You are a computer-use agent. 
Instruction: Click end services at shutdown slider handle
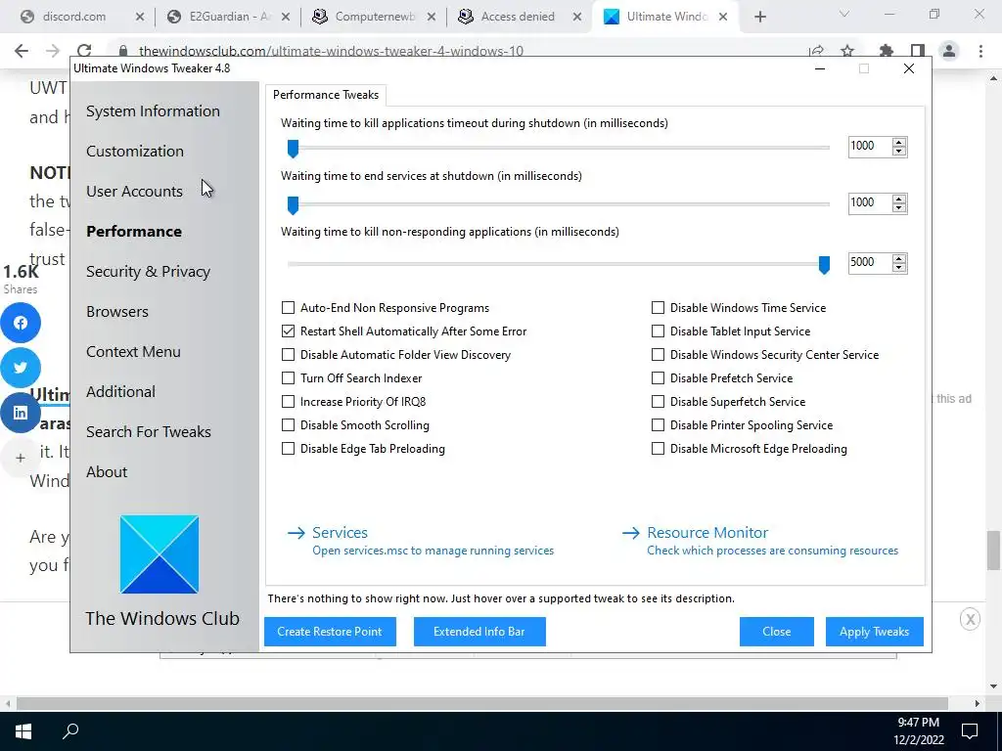pyautogui.click(x=293, y=205)
